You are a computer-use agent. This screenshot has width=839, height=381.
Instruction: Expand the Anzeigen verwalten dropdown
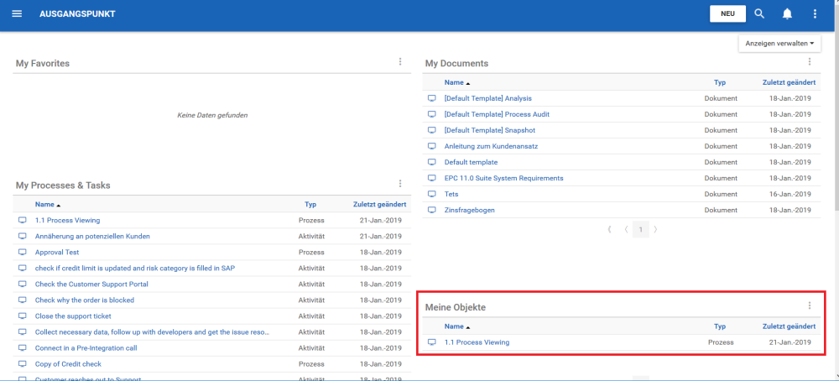click(779, 43)
